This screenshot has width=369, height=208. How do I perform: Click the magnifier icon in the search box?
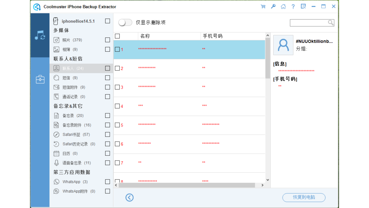tap(331, 23)
